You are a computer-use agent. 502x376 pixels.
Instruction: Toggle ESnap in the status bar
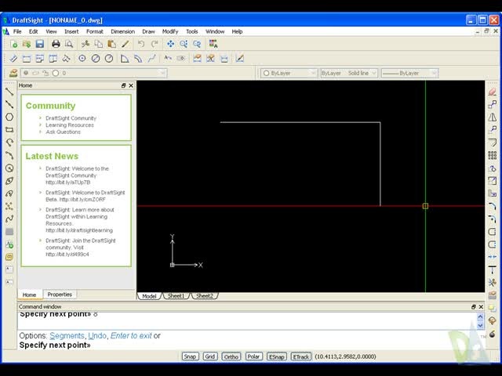276,356
